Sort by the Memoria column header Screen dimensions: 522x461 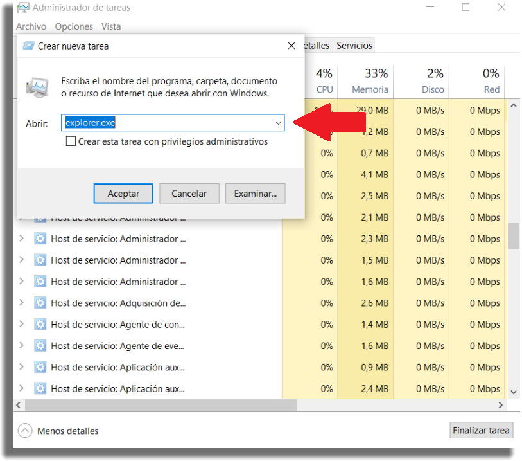365,81
